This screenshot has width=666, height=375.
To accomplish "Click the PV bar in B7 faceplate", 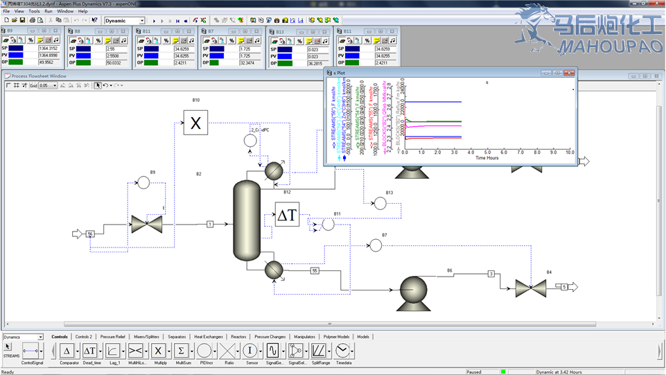I will (217, 55).
